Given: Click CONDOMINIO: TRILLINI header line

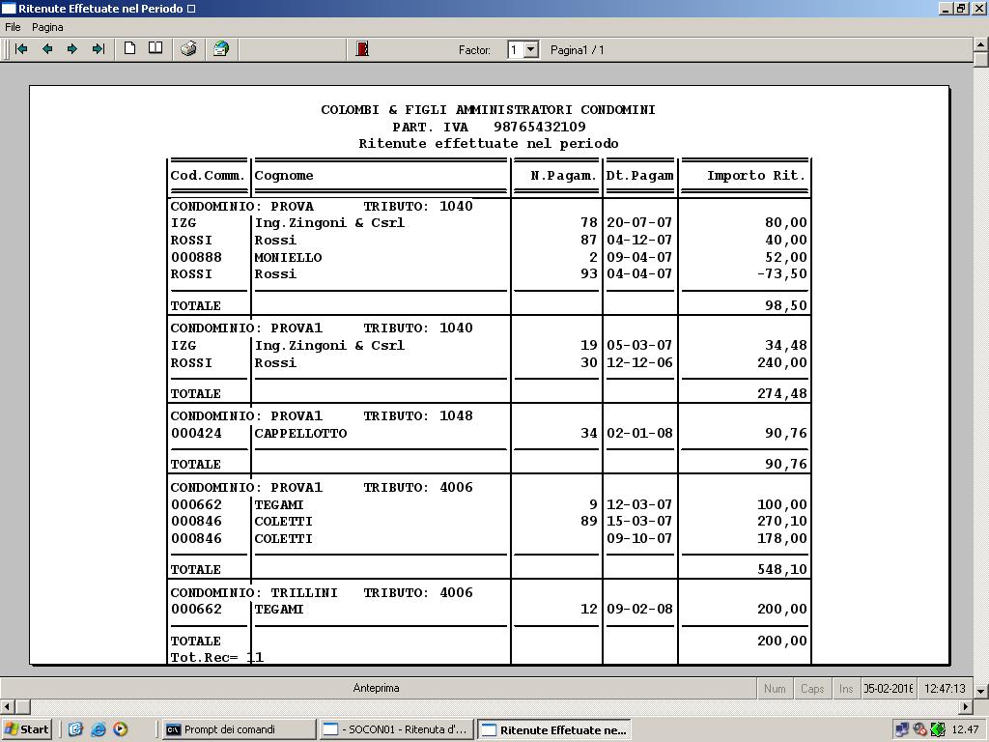Looking at the screenshot, I should click(x=322, y=592).
